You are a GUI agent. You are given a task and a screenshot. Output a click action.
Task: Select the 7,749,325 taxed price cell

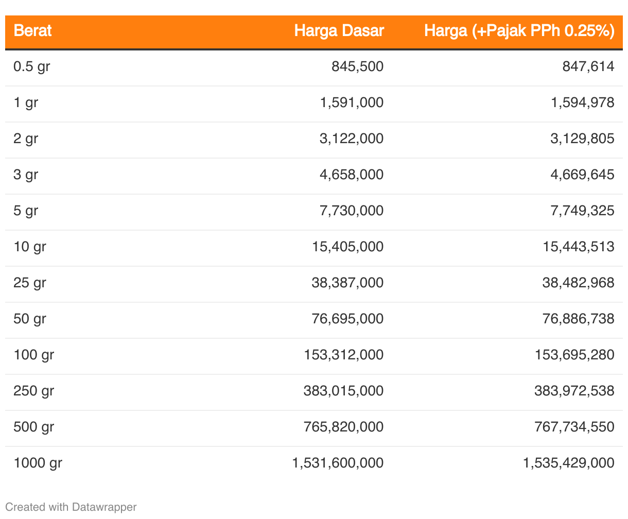tap(582, 211)
